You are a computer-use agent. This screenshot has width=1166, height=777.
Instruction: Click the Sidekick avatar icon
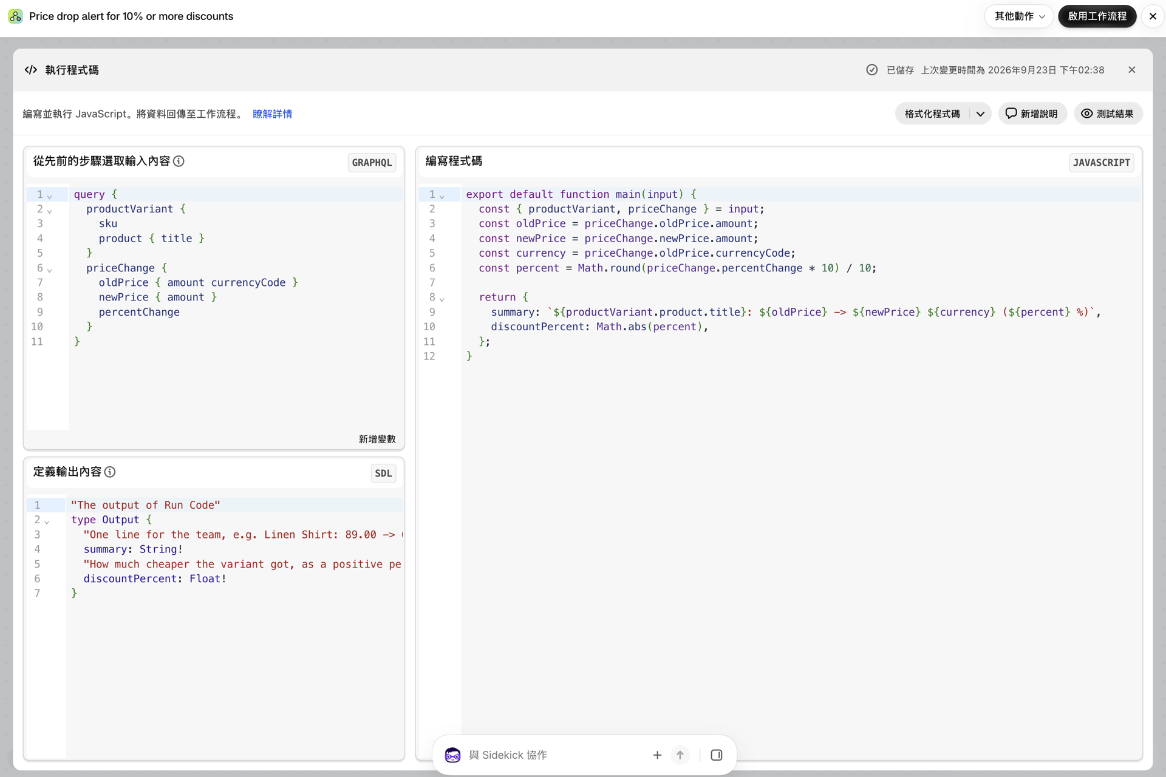[452, 755]
